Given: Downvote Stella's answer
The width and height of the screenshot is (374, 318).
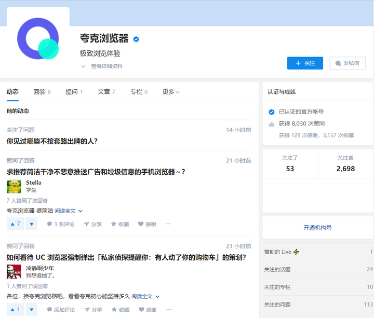Looking at the screenshot, I should (x=32, y=224).
